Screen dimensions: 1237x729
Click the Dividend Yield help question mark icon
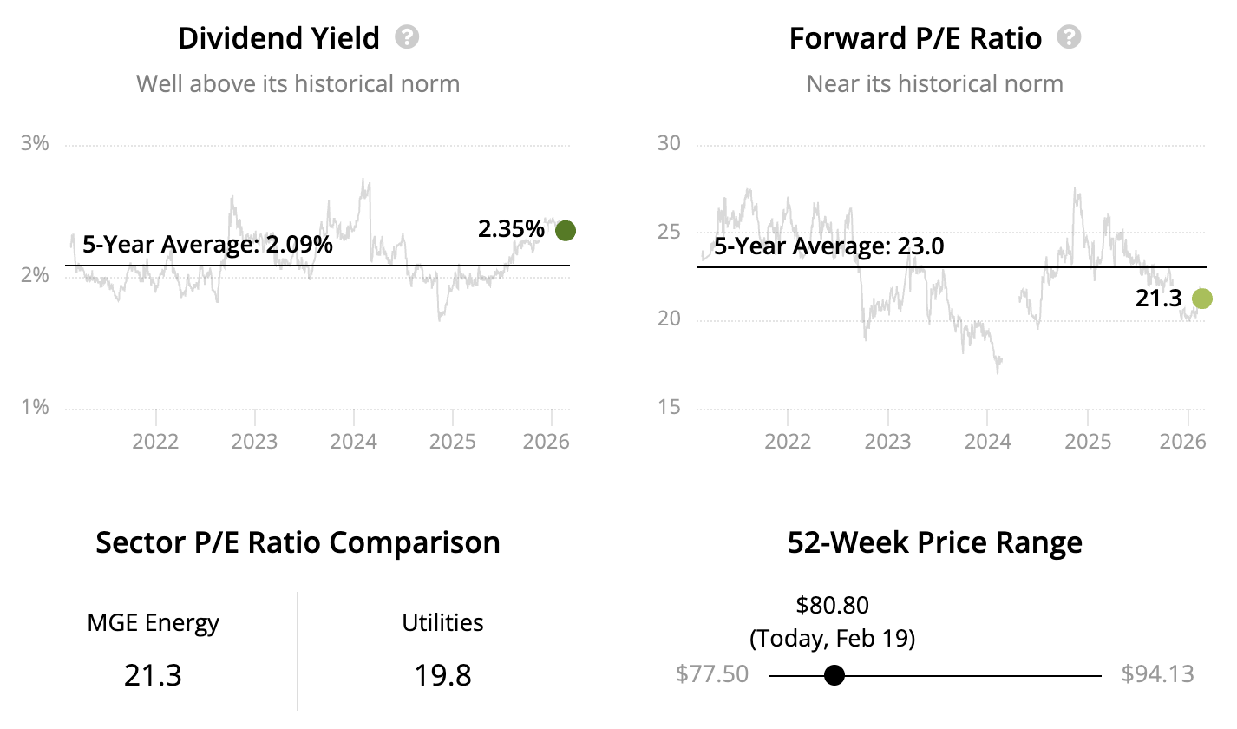pos(407,37)
